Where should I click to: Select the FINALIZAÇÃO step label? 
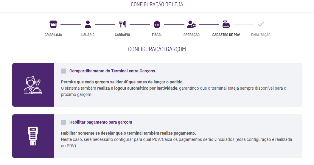pyautogui.click(x=261, y=35)
